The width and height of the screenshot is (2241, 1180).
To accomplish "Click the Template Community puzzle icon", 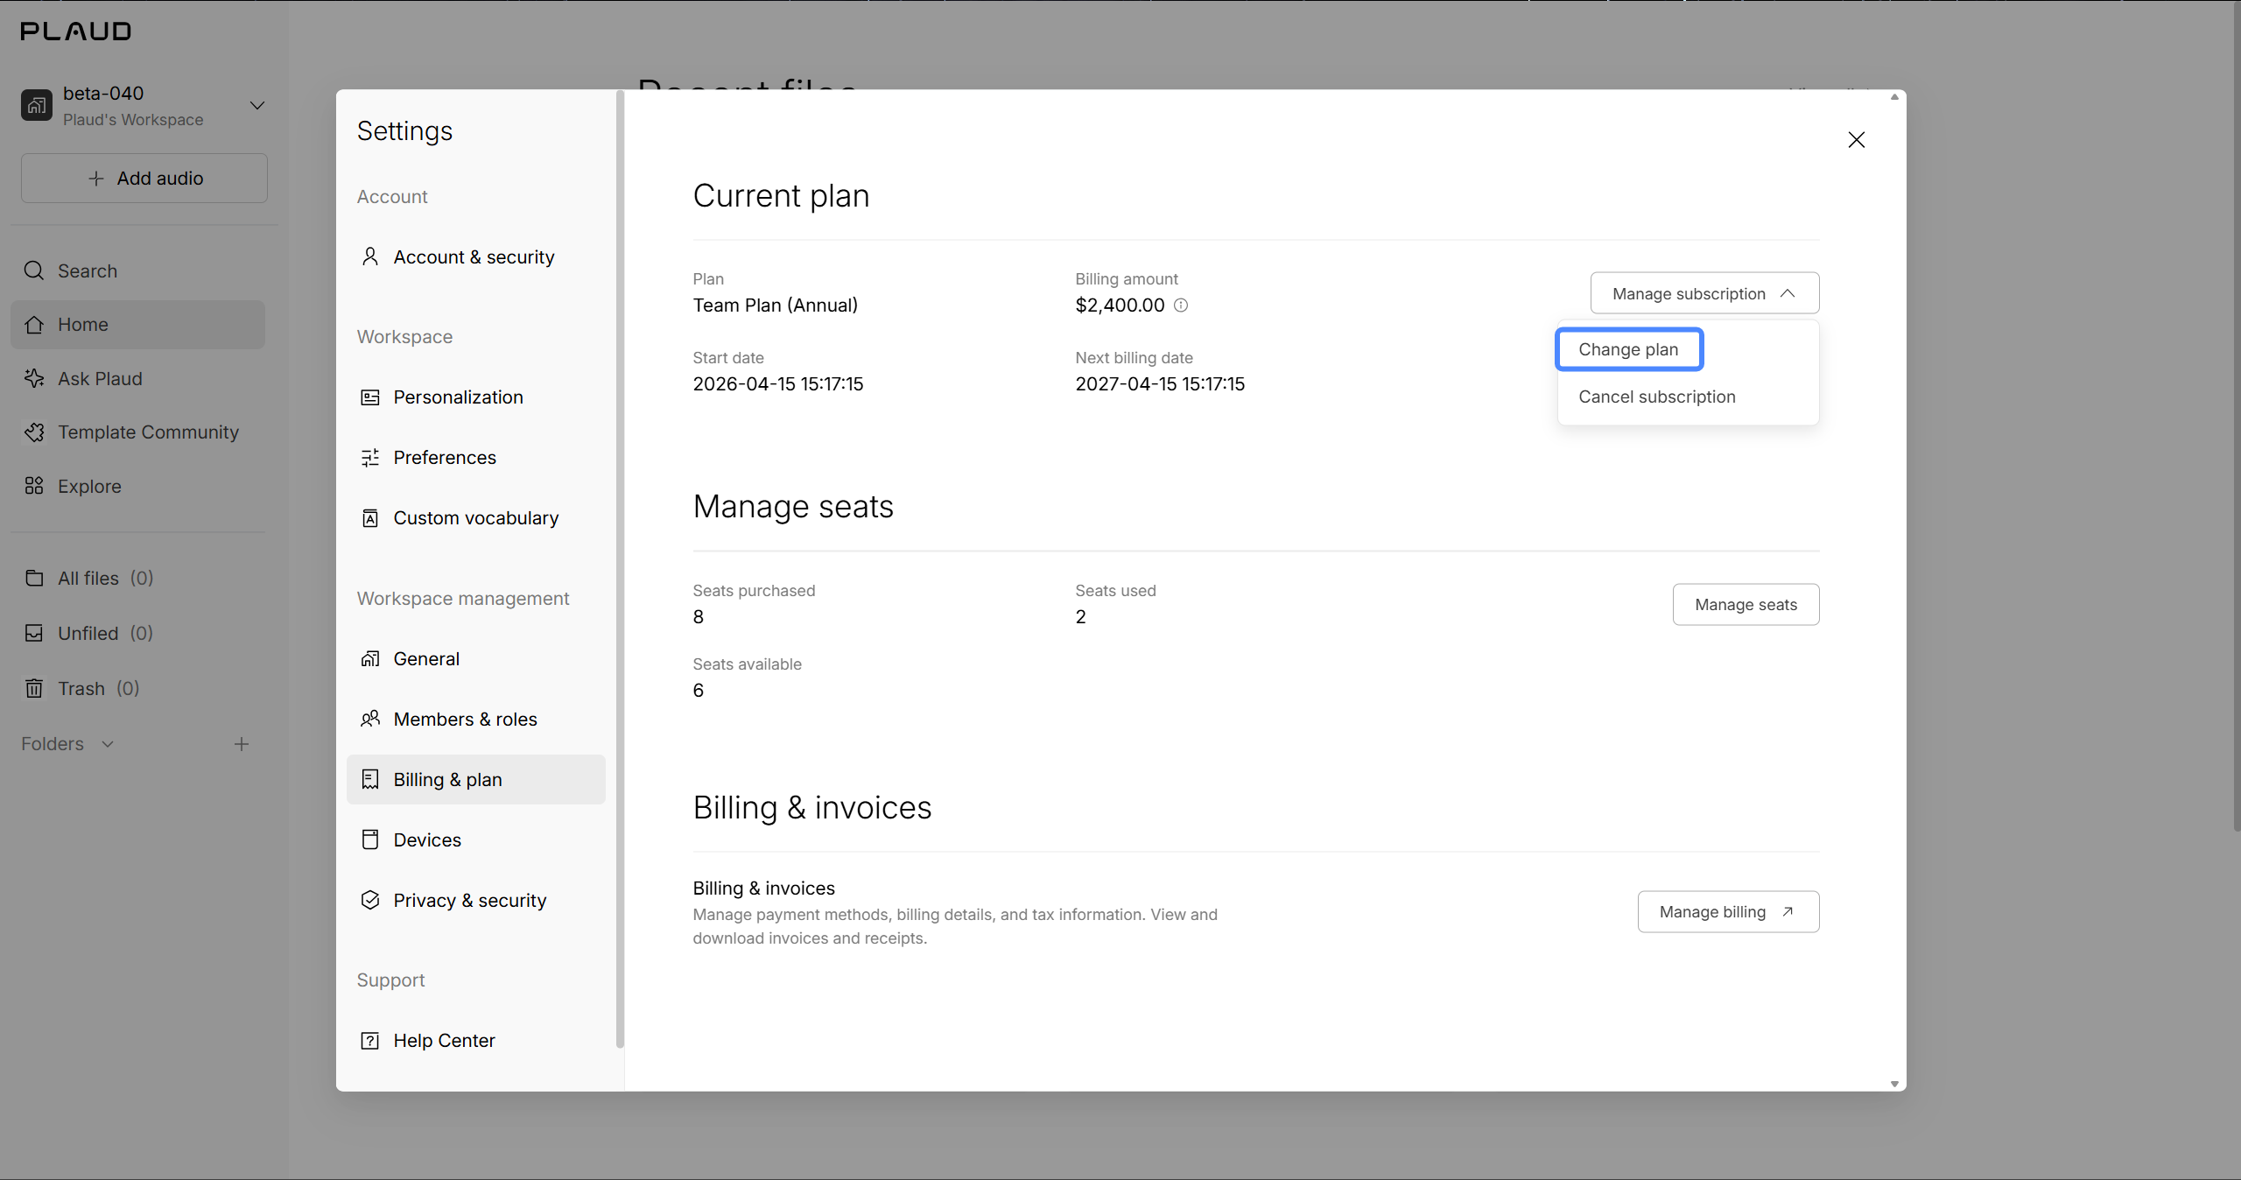I will pyautogui.click(x=34, y=432).
